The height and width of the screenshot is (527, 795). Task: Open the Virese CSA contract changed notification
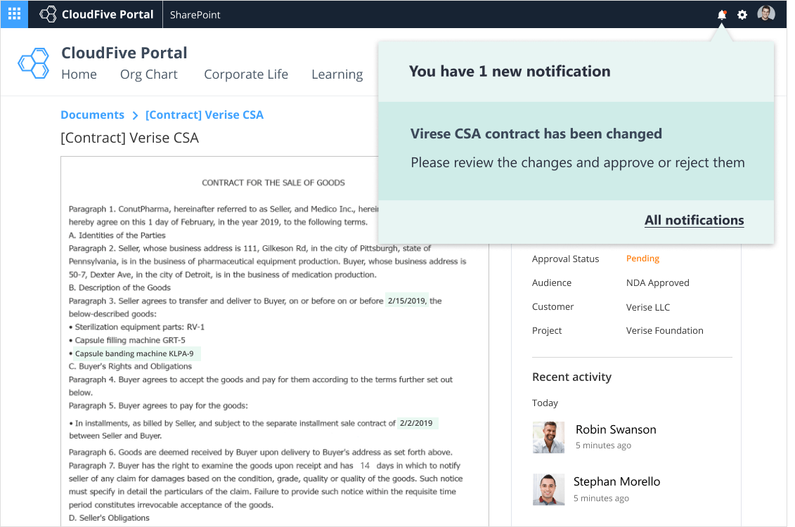(576, 149)
